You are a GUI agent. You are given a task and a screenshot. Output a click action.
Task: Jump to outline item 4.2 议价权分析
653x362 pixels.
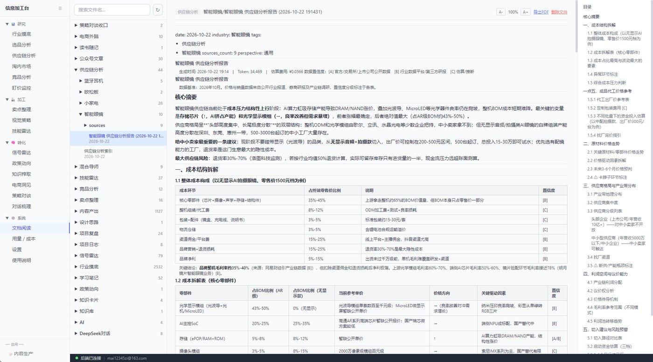click(x=601, y=291)
